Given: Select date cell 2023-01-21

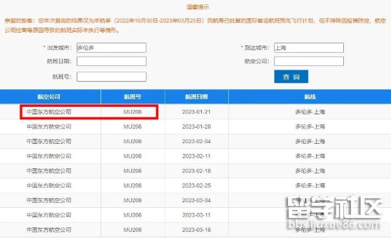Looking at the screenshot, I should (x=197, y=112).
